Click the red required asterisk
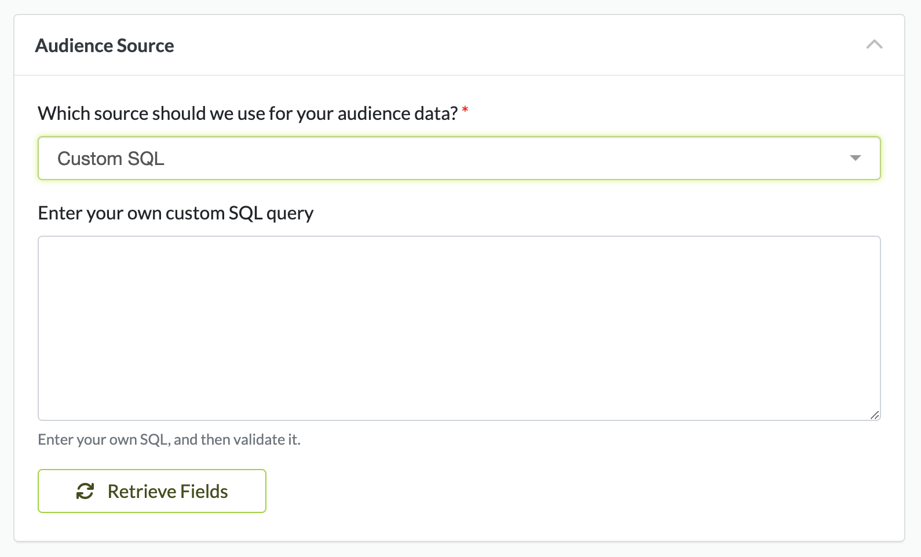921x557 pixels. pyautogui.click(x=465, y=110)
